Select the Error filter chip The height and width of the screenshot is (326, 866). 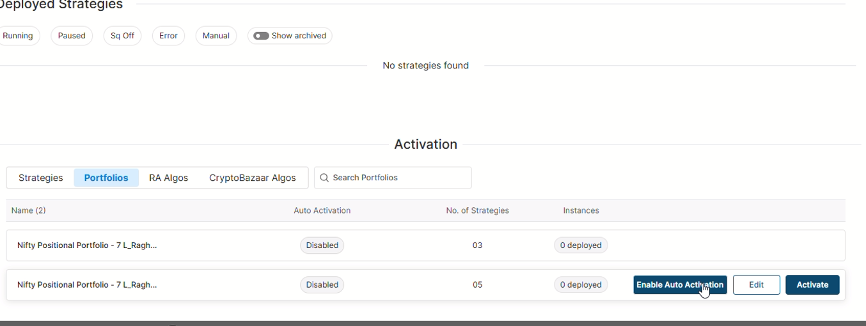click(x=168, y=36)
